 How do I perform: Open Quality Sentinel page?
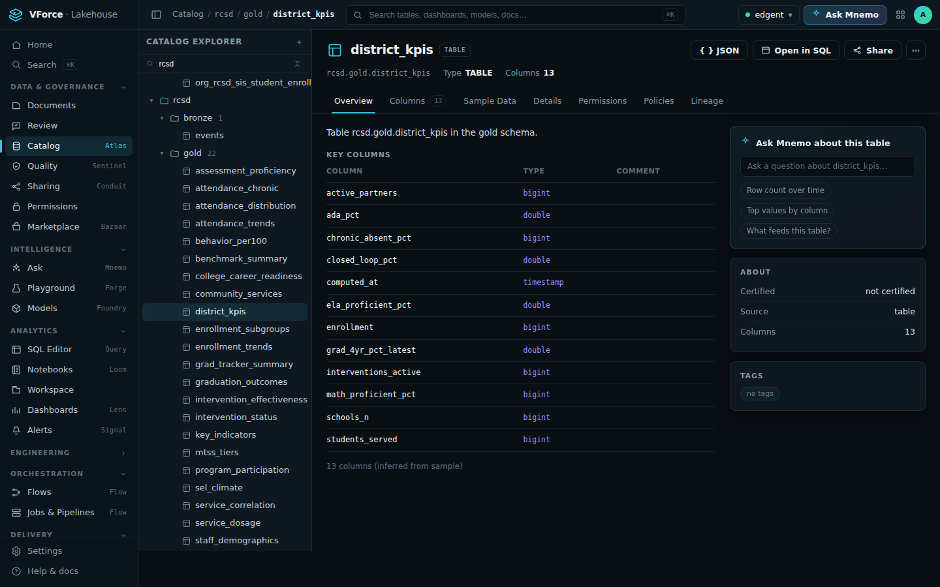pyautogui.click(x=69, y=166)
